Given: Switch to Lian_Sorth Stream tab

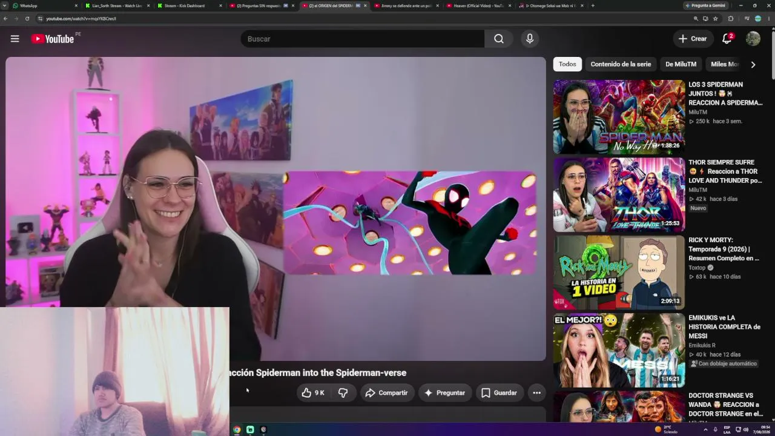Looking at the screenshot, I should (x=117, y=5).
